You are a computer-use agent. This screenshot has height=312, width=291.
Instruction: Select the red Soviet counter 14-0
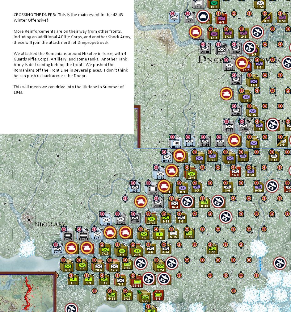click(235, 172)
